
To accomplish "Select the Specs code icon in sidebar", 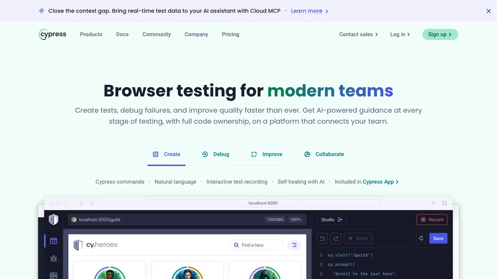I will pos(54,241).
